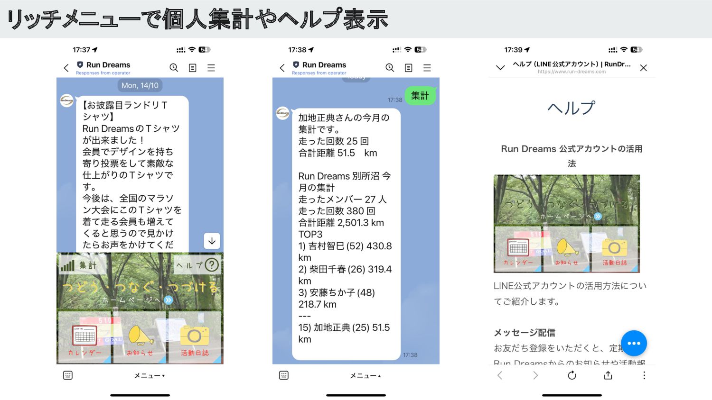Tap Run Dreams avatar in the 17:38 chat
Viewport: 712px width, 400px height.
[x=283, y=113]
